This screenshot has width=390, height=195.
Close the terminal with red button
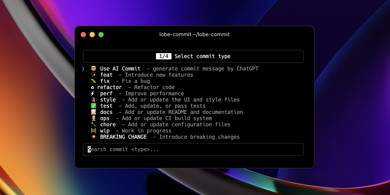coord(83,34)
